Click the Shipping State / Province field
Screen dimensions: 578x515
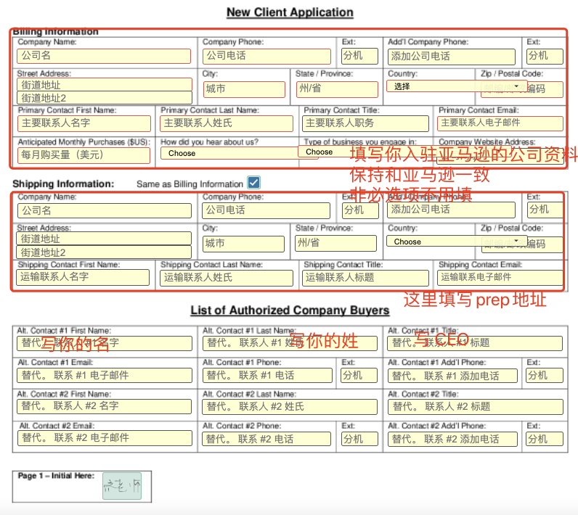(335, 243)
